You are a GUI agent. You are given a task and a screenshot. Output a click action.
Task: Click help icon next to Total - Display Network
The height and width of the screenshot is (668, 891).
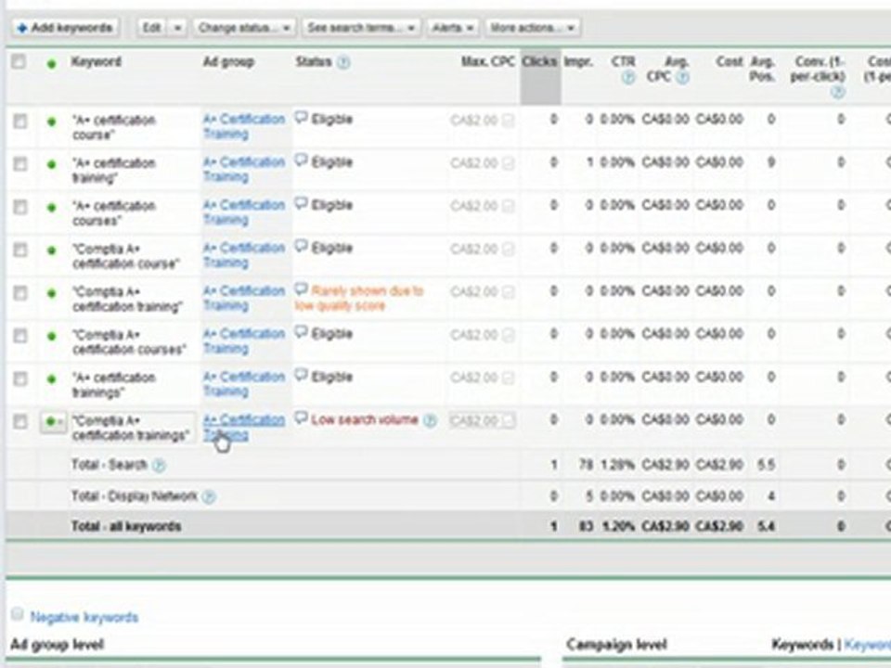[209, 497]
